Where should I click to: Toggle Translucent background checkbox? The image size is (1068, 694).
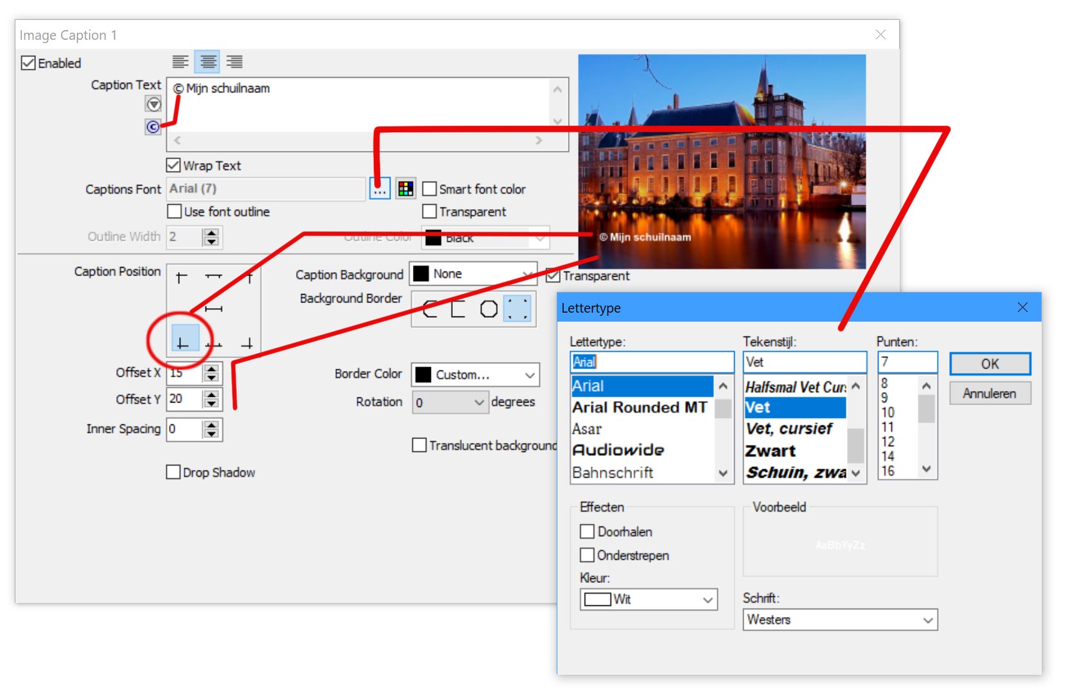[x=419, y=445]
